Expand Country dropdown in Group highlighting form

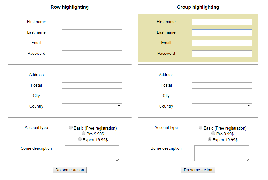222,106
